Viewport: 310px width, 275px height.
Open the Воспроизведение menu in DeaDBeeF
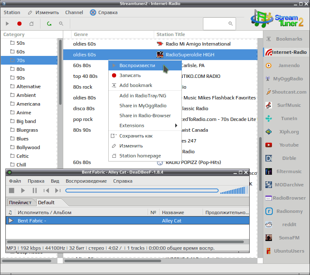(x=86, y=181)
